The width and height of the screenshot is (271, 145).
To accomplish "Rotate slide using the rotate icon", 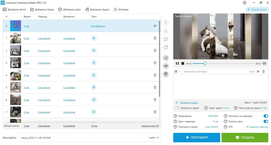I will (166, 47).
